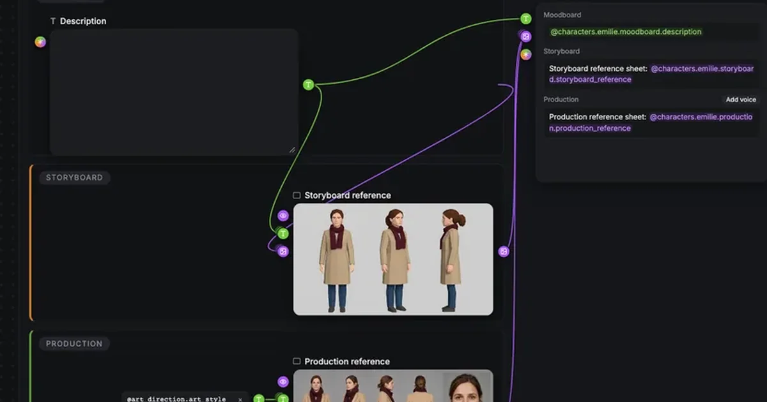Click the Storyboard label in the right panel
The height and width of the screenshot is (402, 767).
(x=562, y=51)
